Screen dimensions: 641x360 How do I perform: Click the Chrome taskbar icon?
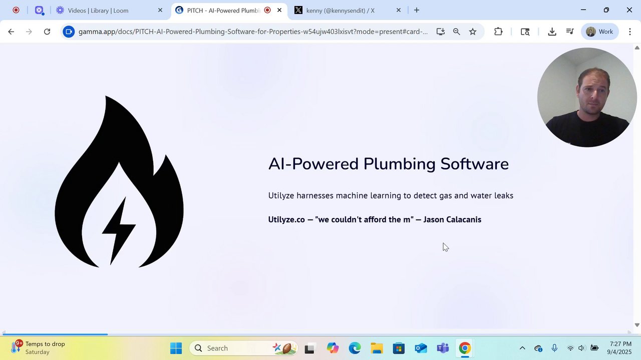[465, 348]
